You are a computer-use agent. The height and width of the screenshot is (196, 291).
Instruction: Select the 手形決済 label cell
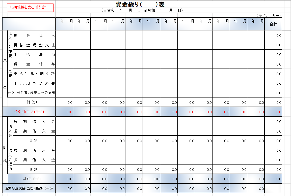click(x=34, y=55)
